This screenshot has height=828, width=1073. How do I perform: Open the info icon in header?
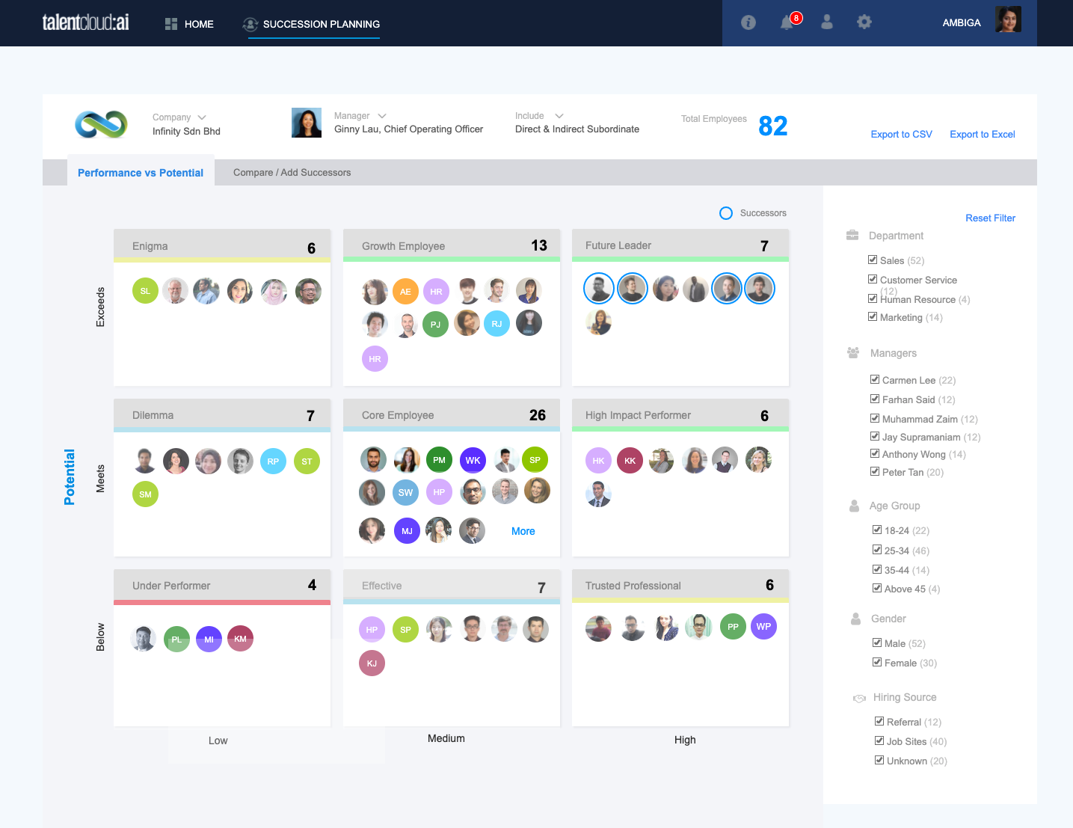pyautogui.click(x=748, y=22)
